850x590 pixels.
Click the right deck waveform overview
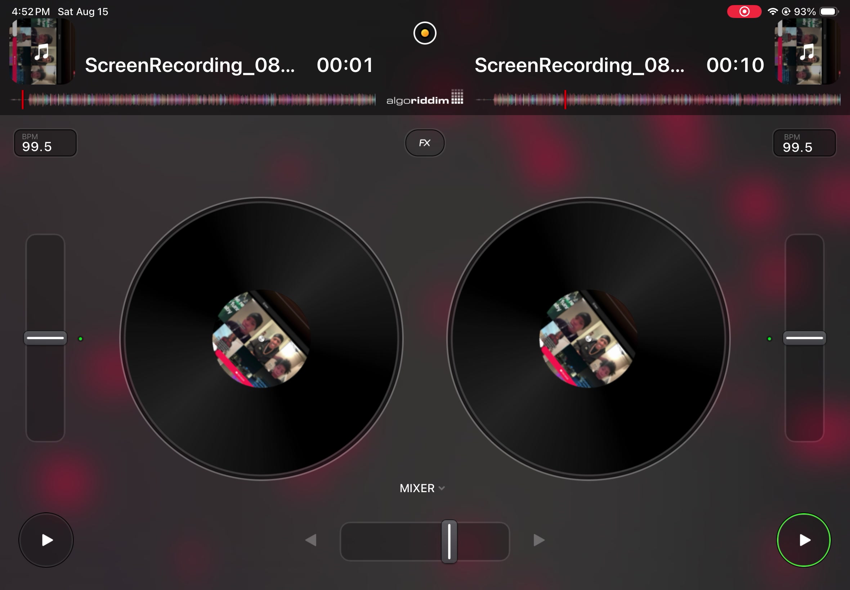pos(658,99)
